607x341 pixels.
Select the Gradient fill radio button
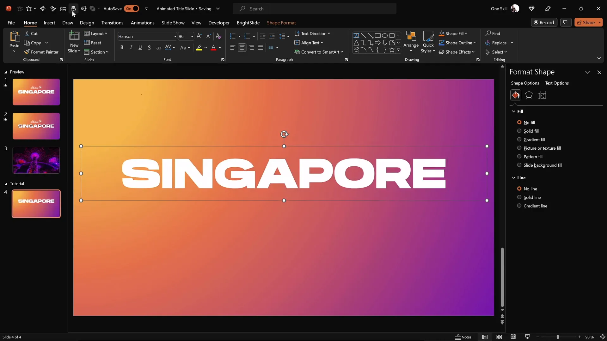click(519, 139)
